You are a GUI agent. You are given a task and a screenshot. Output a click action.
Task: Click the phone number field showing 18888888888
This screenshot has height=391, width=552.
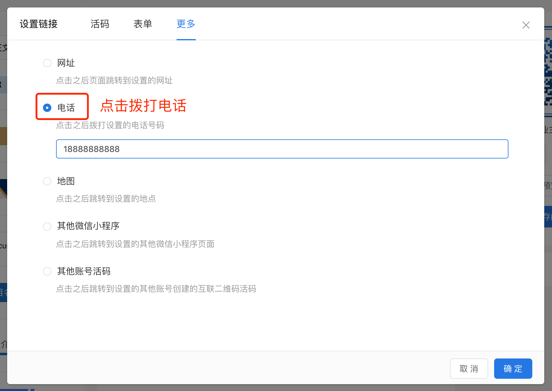pos(282,149)
